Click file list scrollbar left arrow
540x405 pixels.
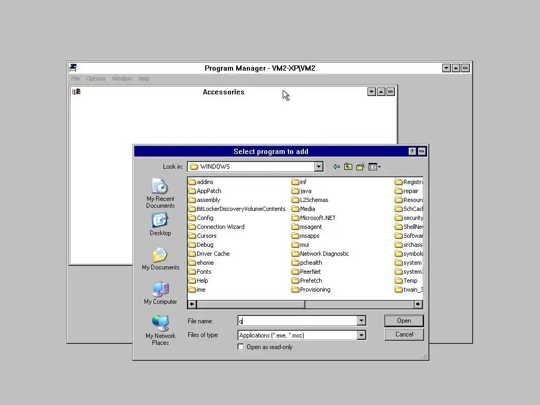[x=192, y=304]
